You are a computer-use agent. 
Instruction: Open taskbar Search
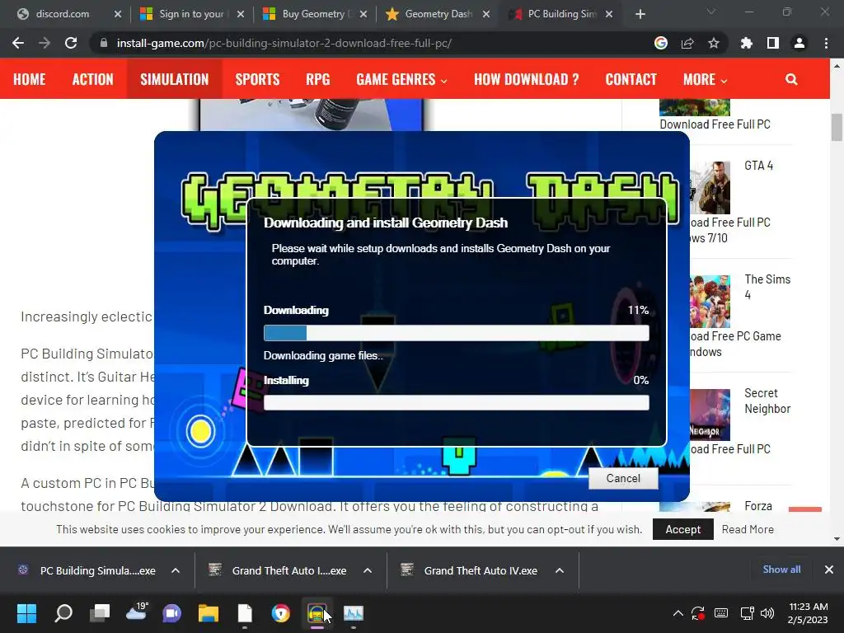point(63,613)
